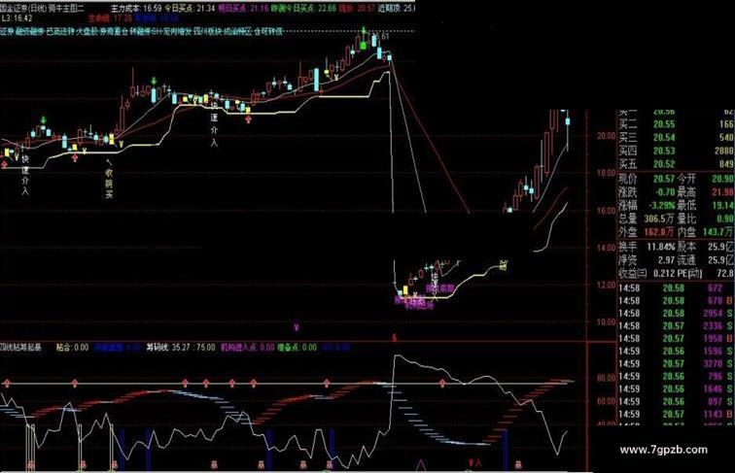
Task: Click the tick row with volume 2954 S
Action: (676, 314)
